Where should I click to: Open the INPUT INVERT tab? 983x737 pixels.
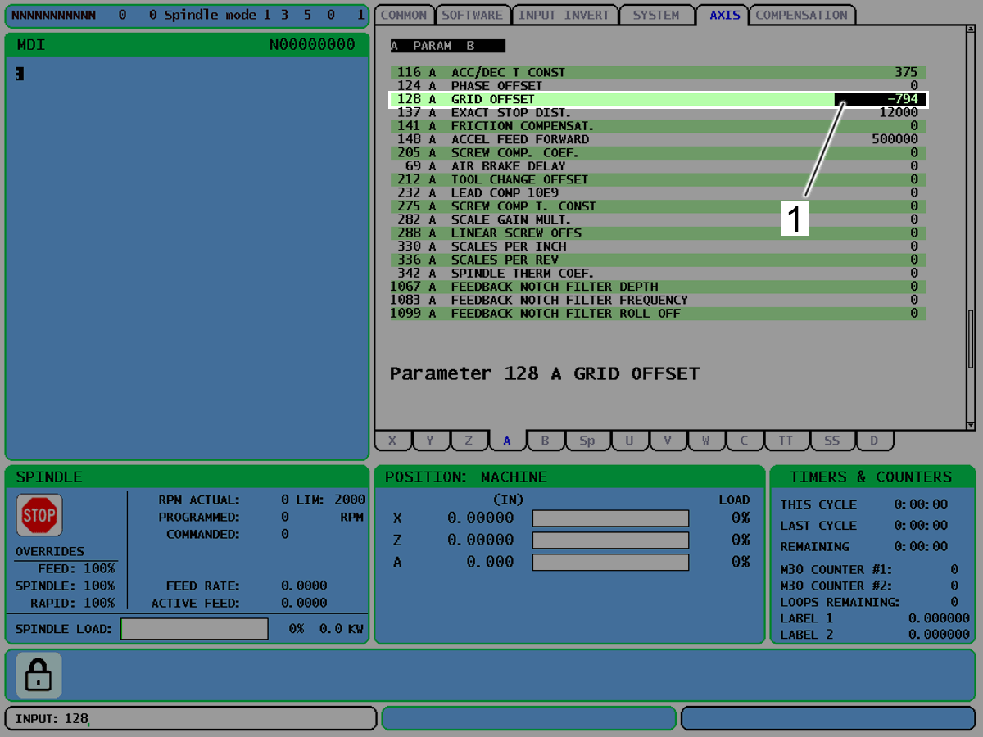point(564,15)
